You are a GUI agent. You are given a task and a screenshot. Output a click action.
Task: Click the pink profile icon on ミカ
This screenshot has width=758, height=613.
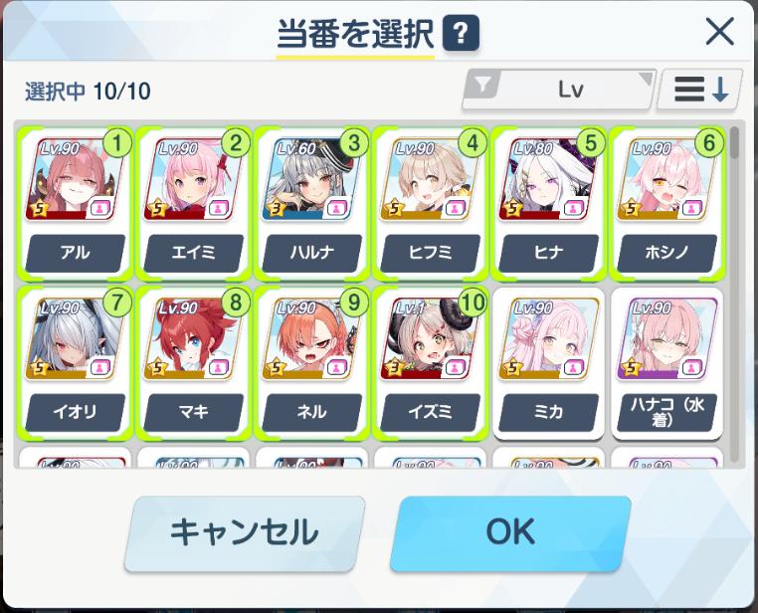click(574, 368)
